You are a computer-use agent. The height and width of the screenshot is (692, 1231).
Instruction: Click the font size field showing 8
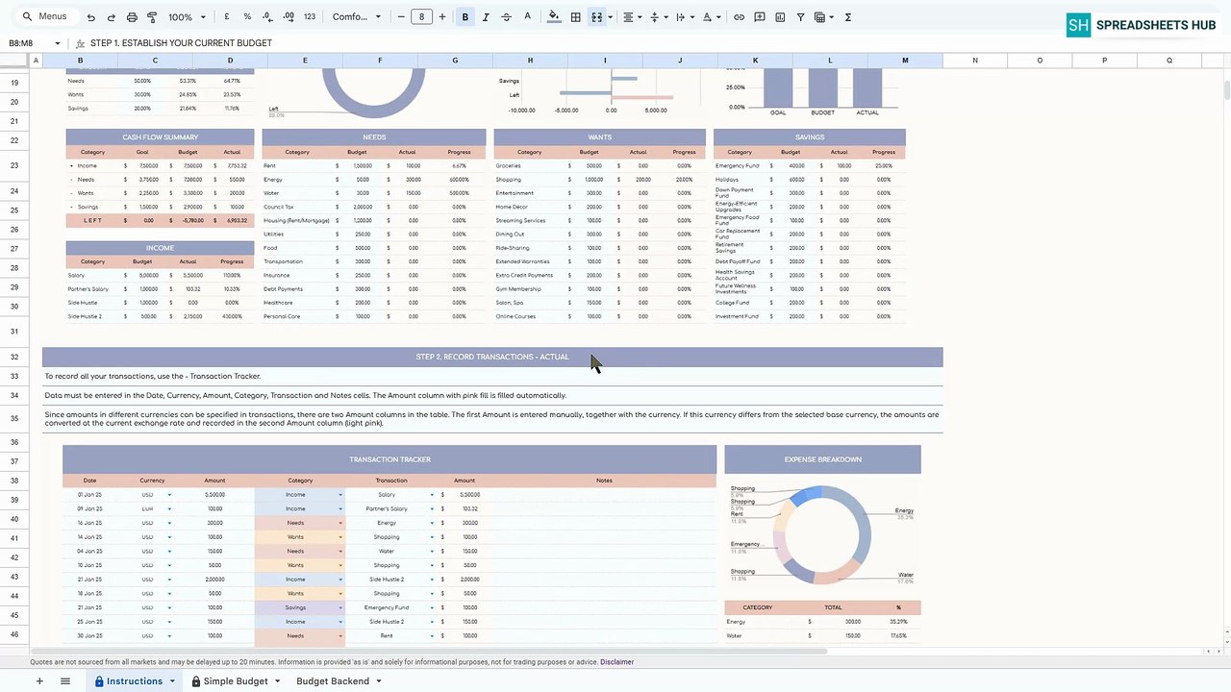[x=421, y=17]
